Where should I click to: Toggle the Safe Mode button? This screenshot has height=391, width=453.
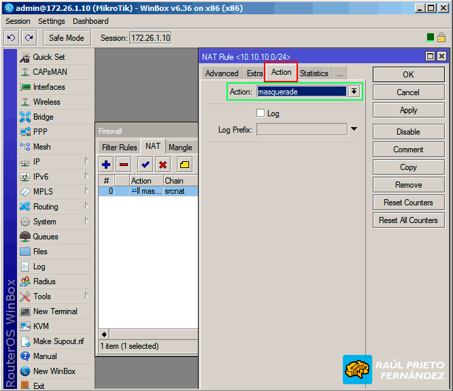coord(67,38)
